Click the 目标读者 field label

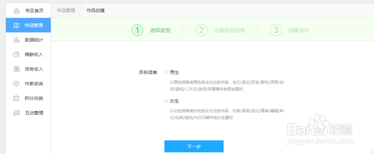pos(148,72)
